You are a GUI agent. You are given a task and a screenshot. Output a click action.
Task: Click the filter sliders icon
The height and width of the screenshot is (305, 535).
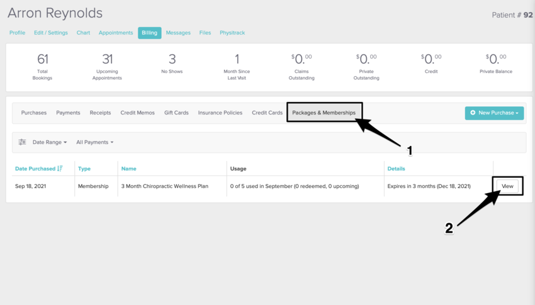22,142
